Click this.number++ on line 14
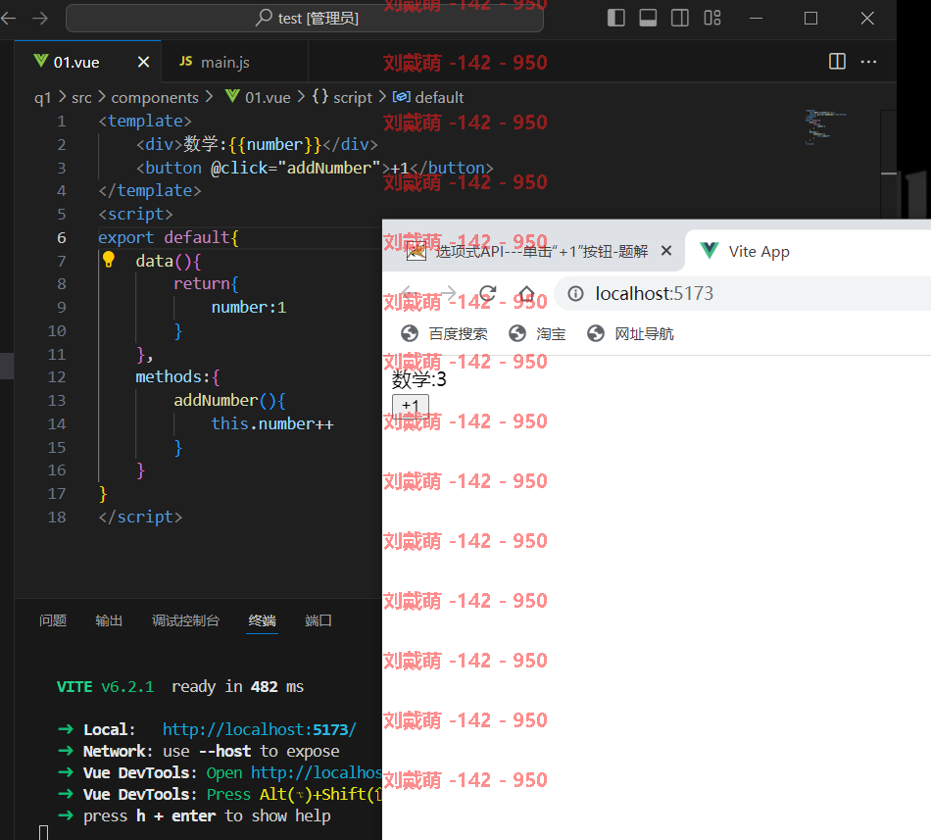 tap(272, 423)
